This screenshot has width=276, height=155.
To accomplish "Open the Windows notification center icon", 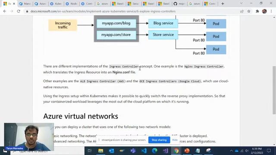I will (269, 151).
